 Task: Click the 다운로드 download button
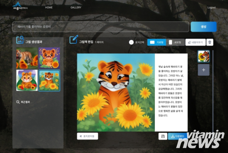178,136
